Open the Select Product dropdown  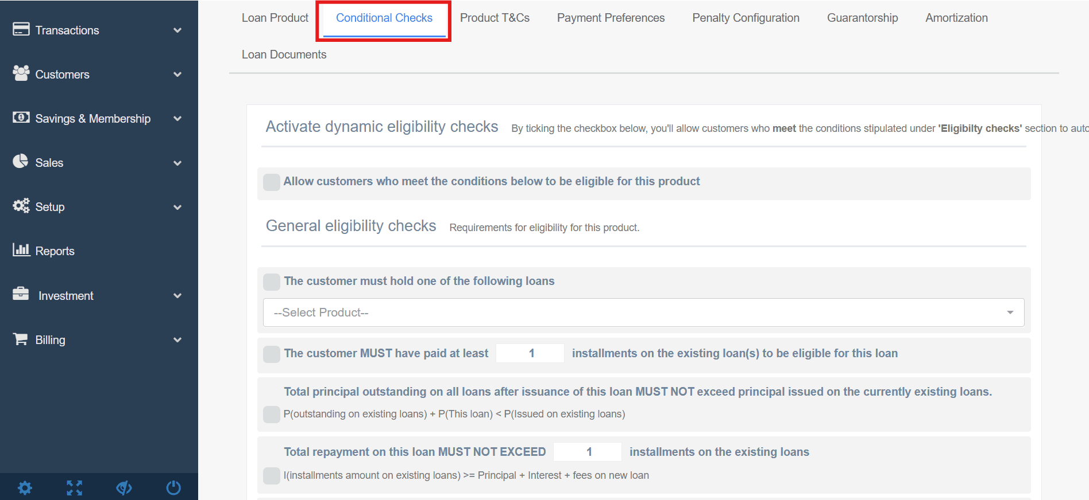[x=643, y=312]
